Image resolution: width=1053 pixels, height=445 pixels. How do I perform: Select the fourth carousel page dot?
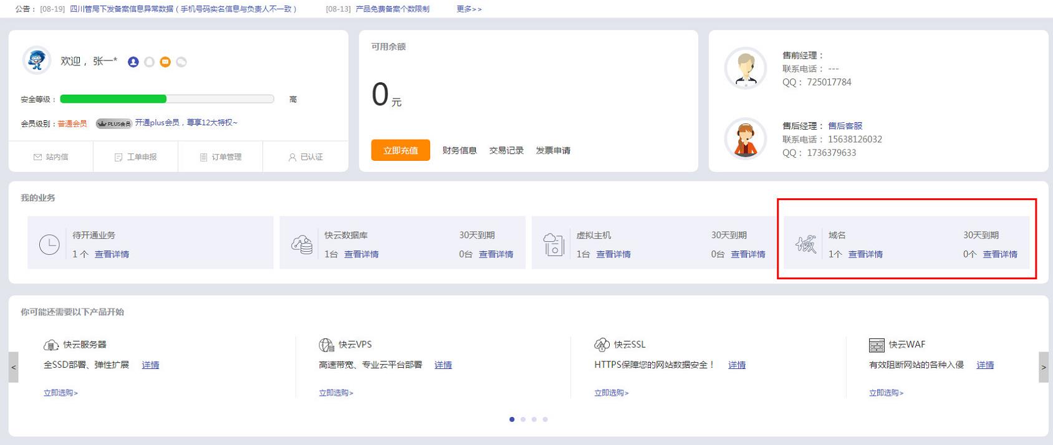pos(545,419)
